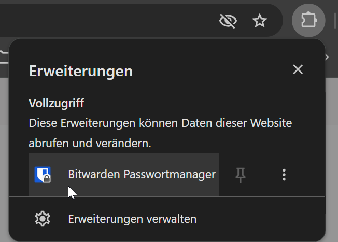The image size is (338, 242).
Task: Pin Bitwarden Passwortmanager to the toolbar
Action: pos(241,175)
